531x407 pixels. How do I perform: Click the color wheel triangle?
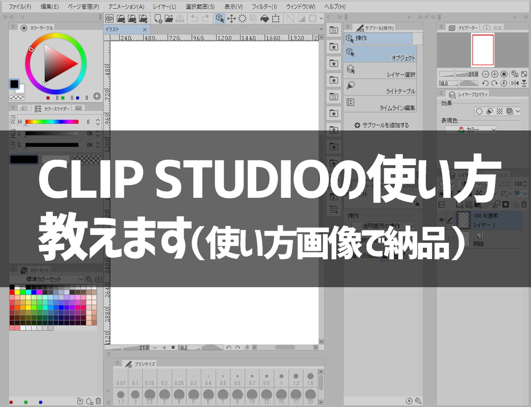pos(59,64)
